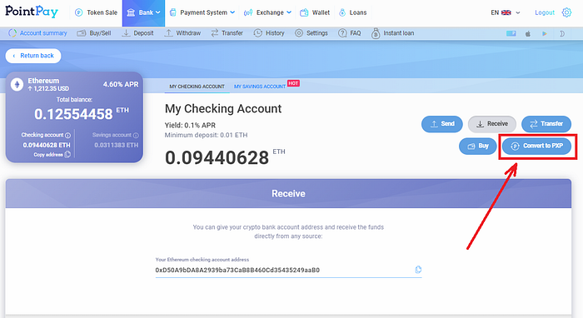Click the Send button
This screenshot has height=318, width=583.
point(441,124)
